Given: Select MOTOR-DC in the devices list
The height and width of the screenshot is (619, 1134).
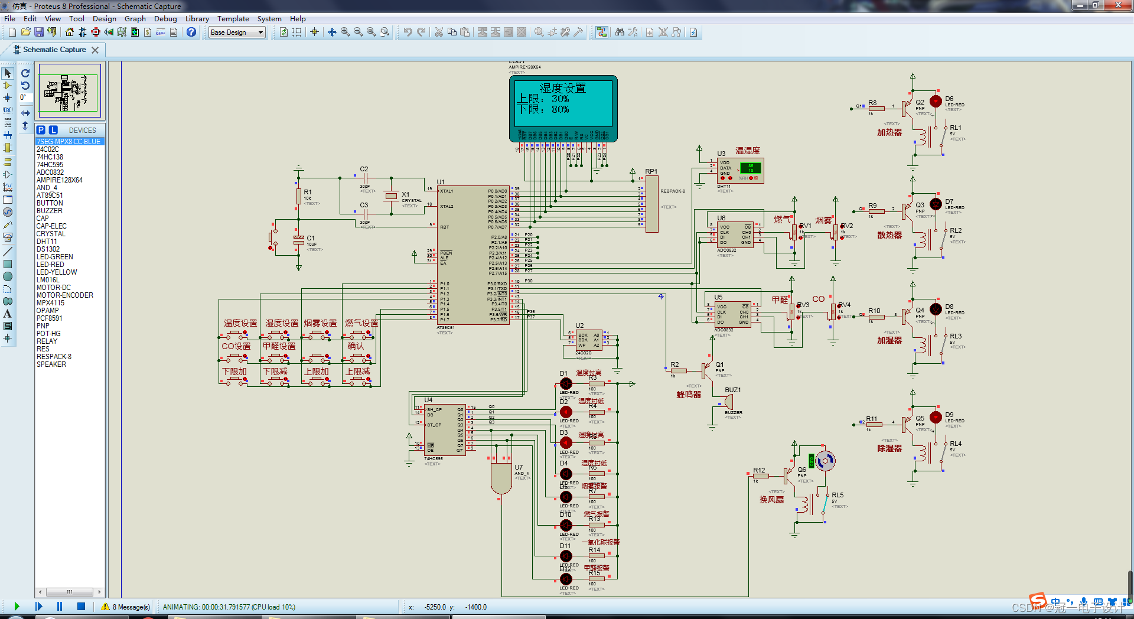Looking at the screenshot, I should [x=54, y=288].
